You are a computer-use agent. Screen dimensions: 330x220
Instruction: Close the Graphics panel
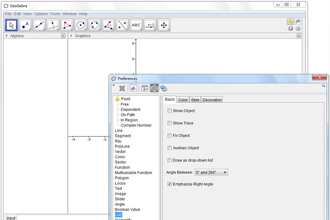299,36
